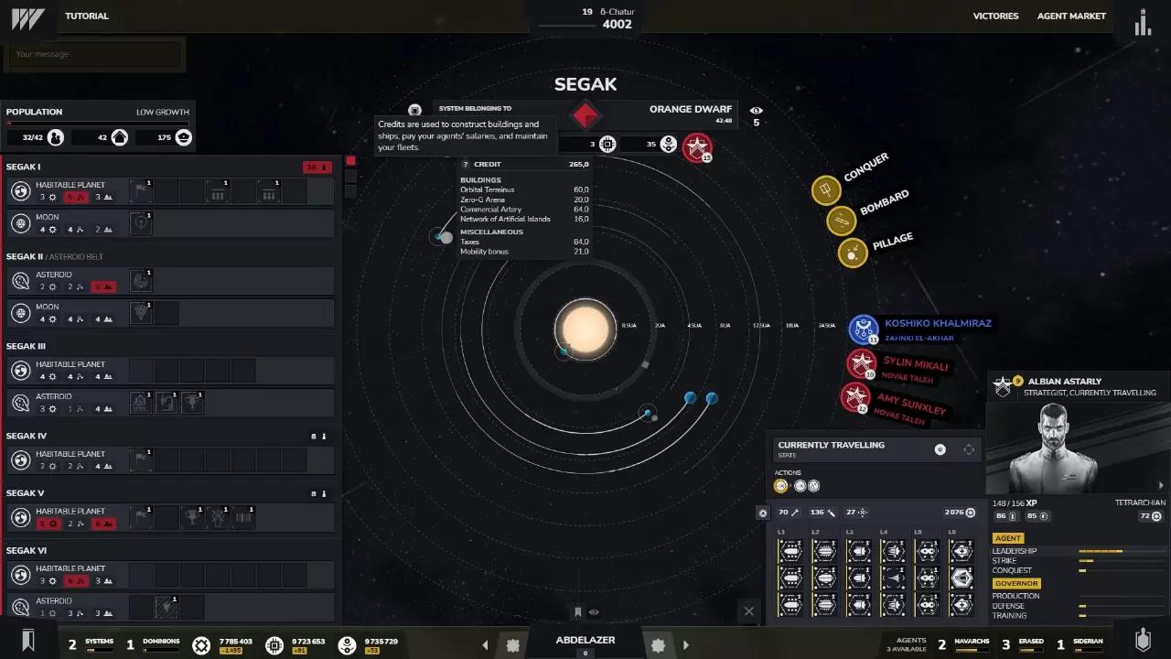Click Amy Sunxley's red agent badge
Viewport: 1171px width, 659px height.
855,397
